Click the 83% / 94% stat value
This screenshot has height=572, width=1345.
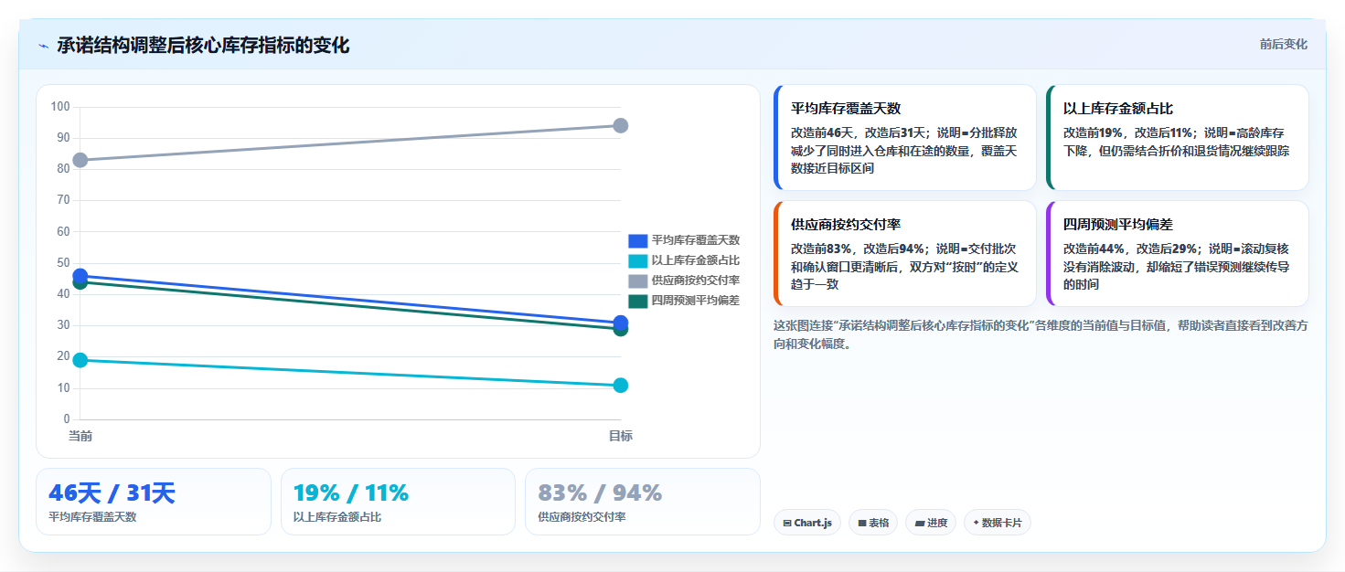pyautogui.click(x=600, y=493)
